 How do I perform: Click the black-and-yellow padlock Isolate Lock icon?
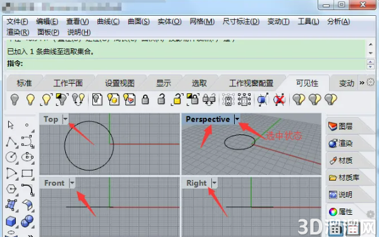[x=193, y=99]
